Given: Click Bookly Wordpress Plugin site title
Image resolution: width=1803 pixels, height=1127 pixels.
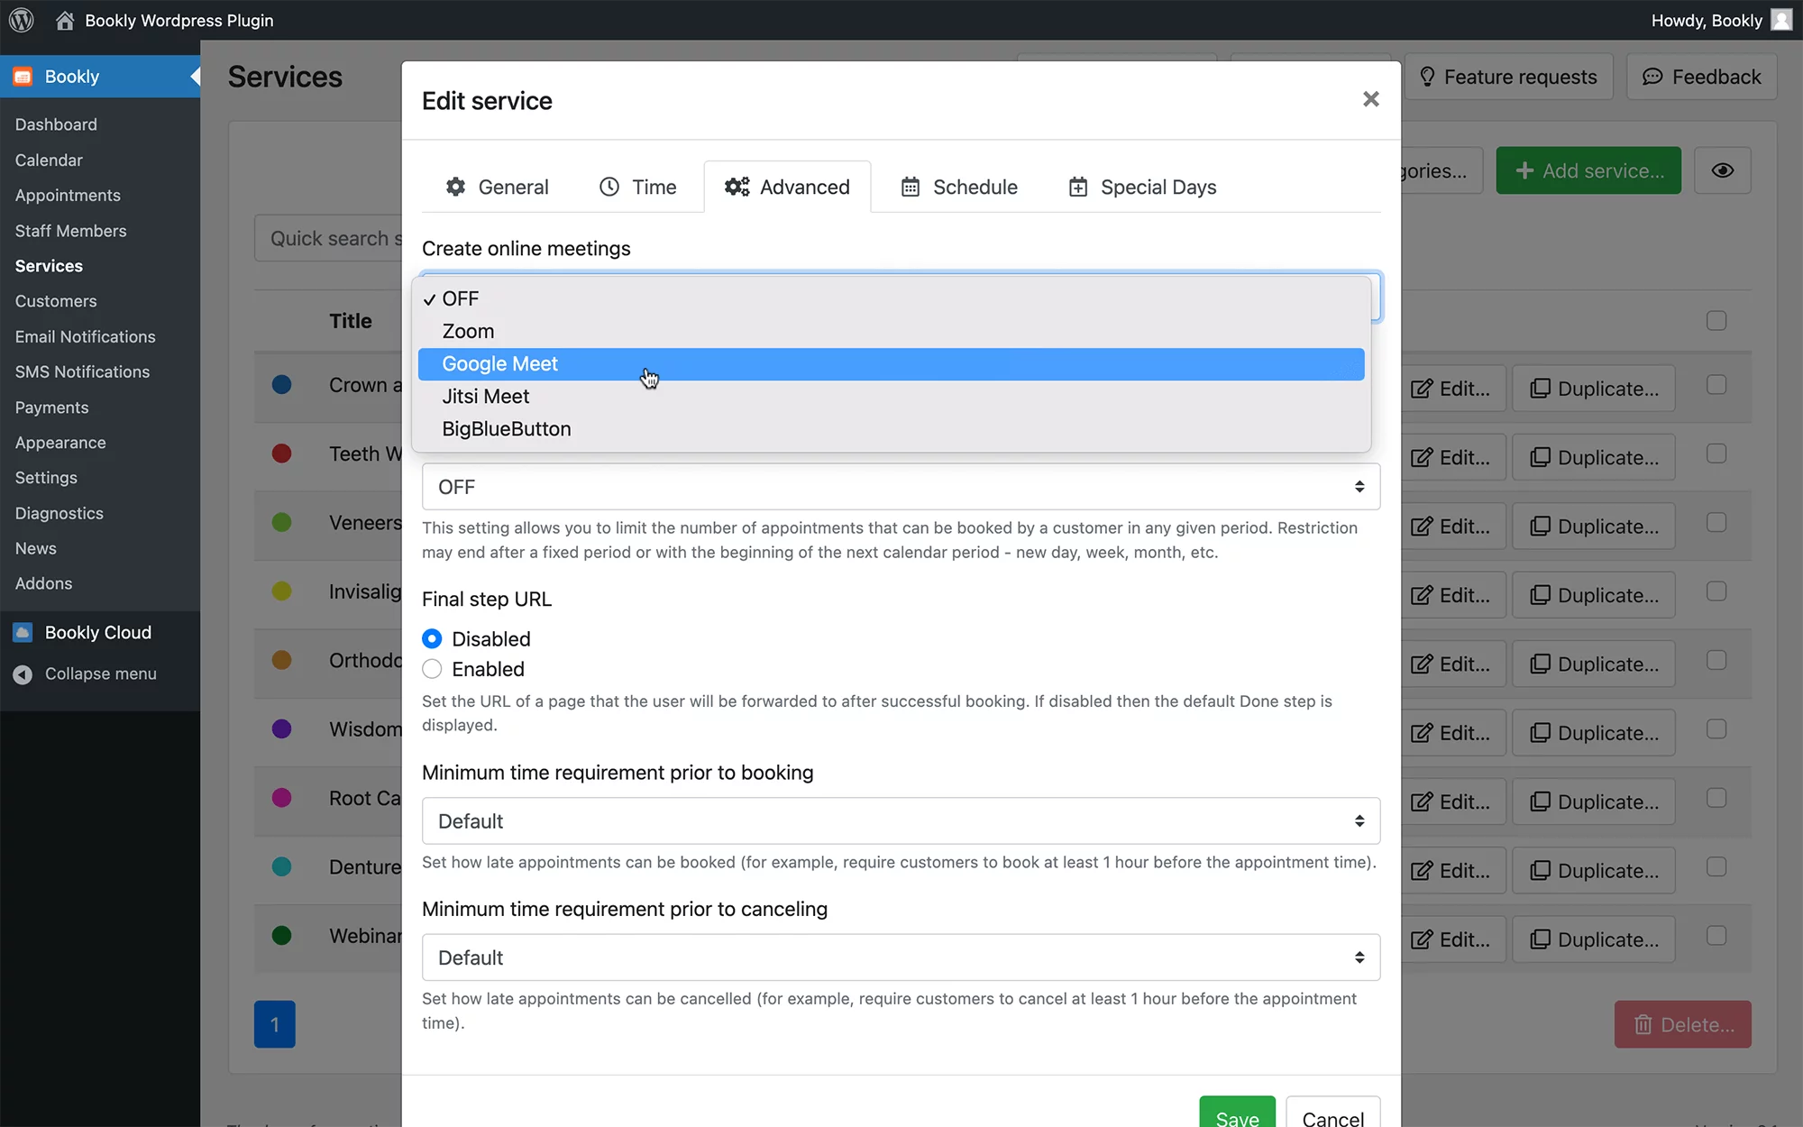Looking at the screenshot, I should 179,20.
